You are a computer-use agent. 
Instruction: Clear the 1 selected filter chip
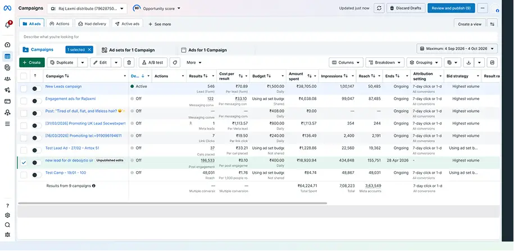pyautogui.click(x=89, y=50)
